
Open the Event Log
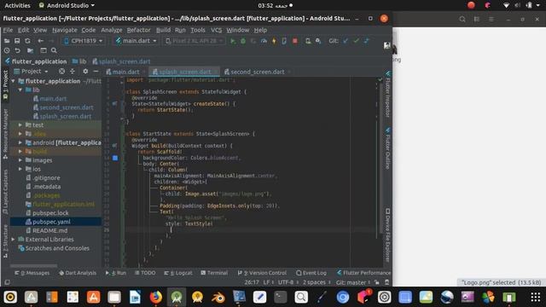click(311, 273)
